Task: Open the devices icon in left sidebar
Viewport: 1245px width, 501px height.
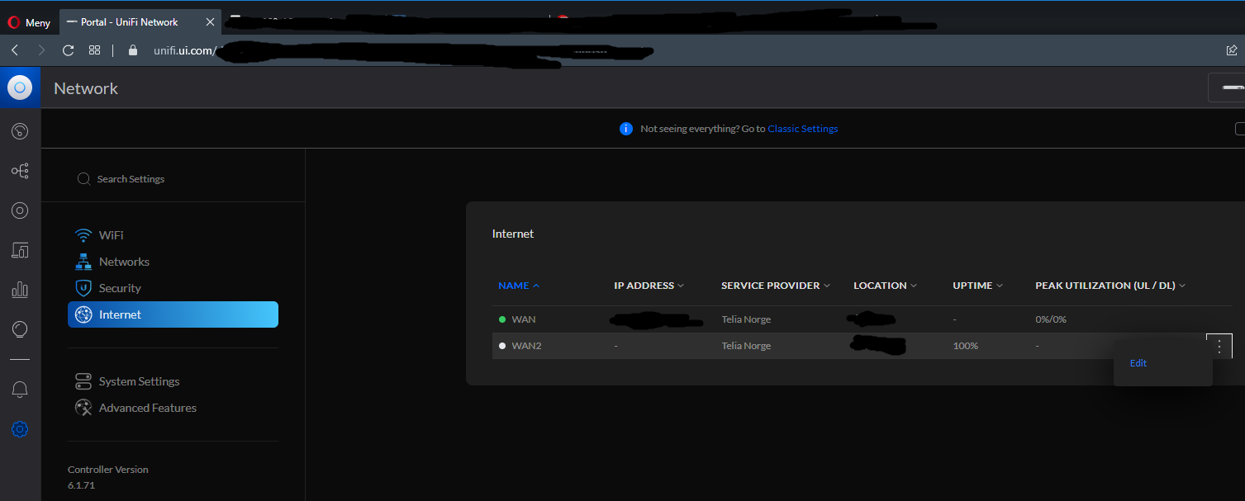Action: point(20,210)
